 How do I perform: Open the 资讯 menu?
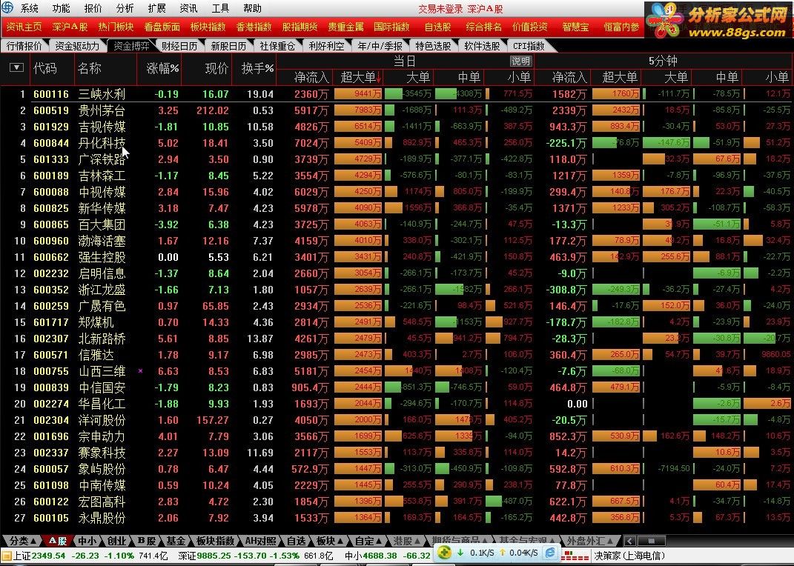(x=188, y=8)
